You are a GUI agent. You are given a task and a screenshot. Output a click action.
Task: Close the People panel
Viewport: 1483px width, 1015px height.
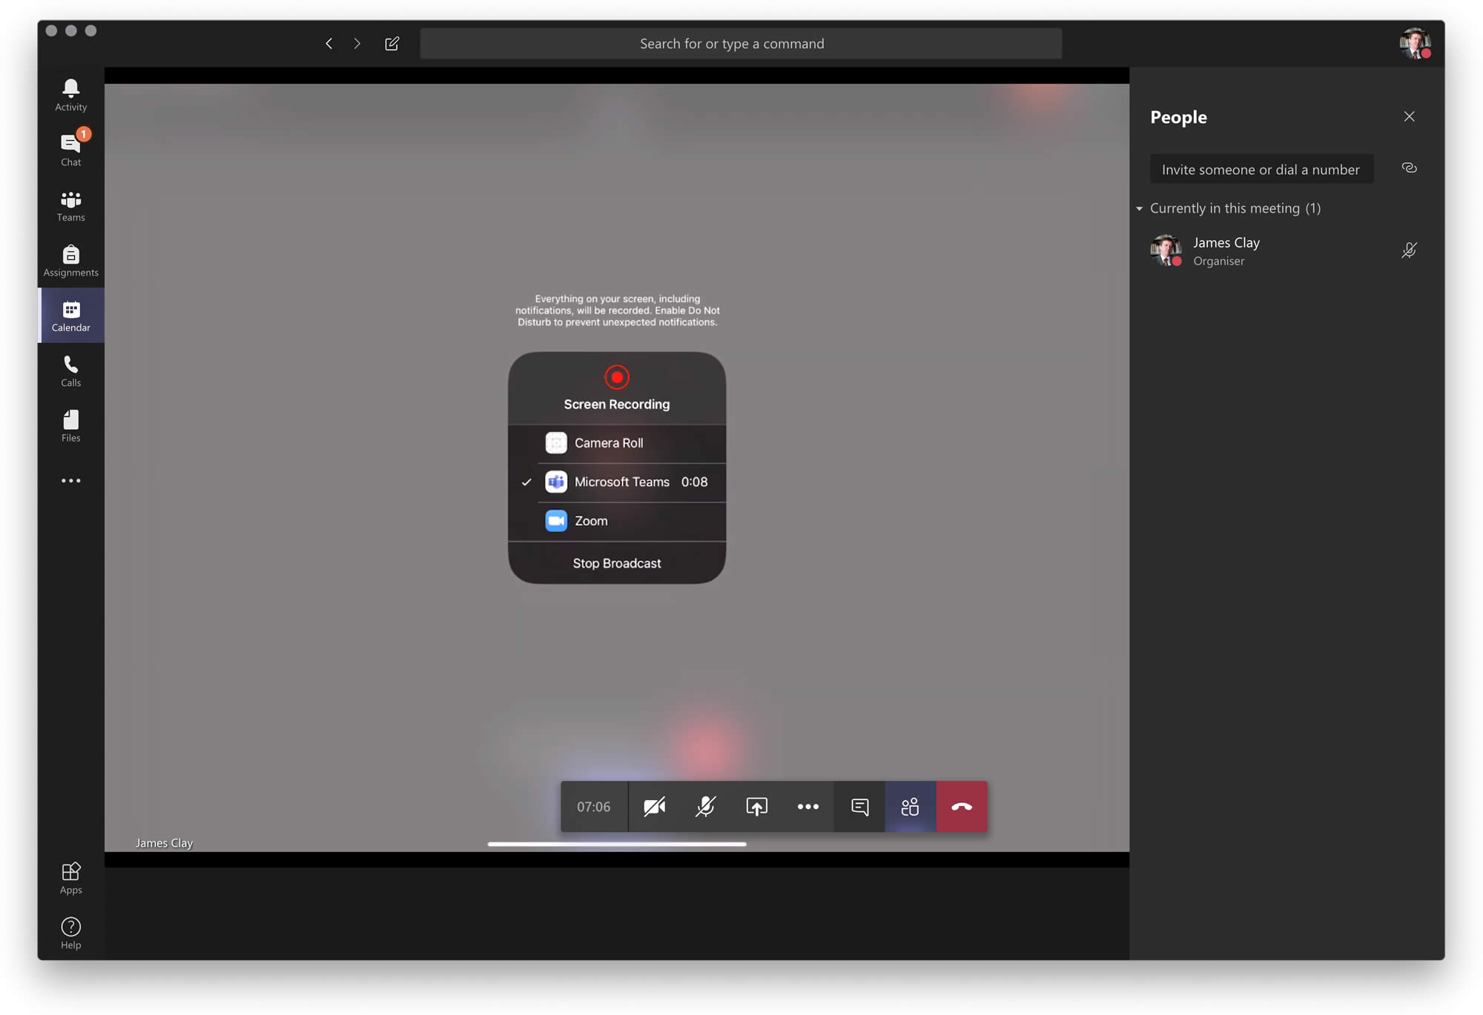point(1409,116)
